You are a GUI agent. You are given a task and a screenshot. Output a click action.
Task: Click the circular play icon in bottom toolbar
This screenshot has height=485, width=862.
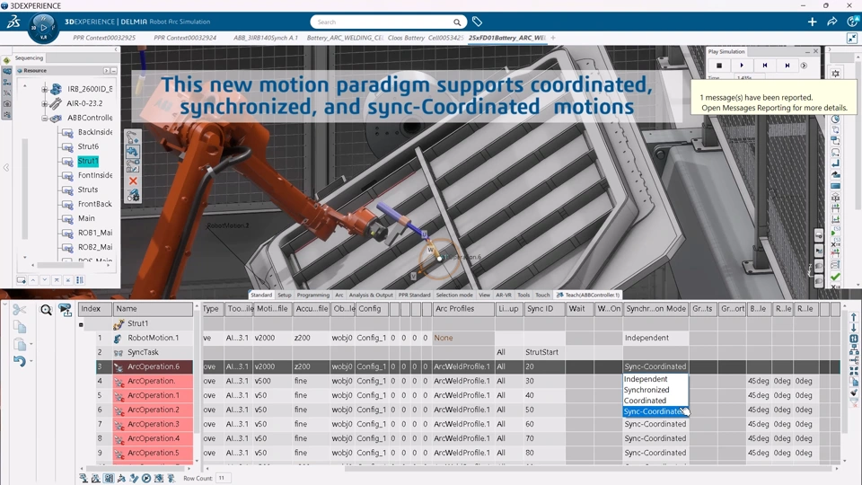(x=146, y=479)
